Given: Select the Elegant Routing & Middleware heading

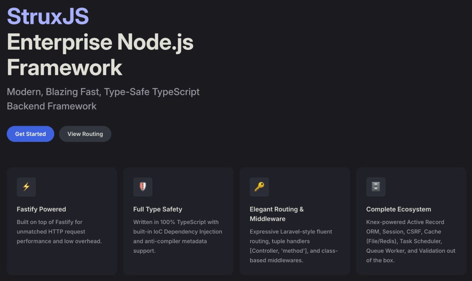Looking at the screenshot, I should pos(277,214).
